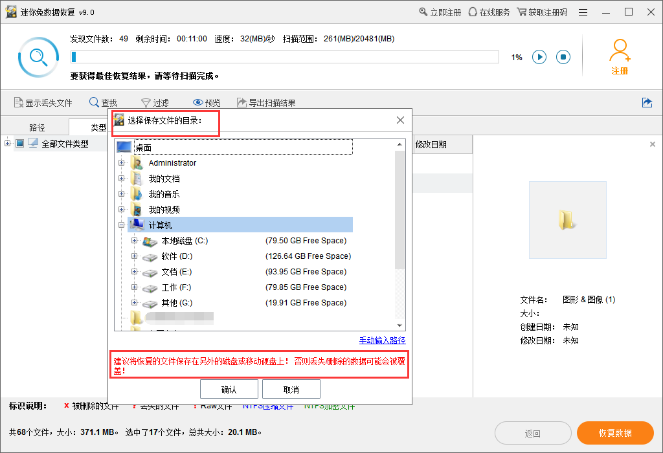
Task: Expand My Documents (我的文档) node
Action: click(x=121, y=179)
